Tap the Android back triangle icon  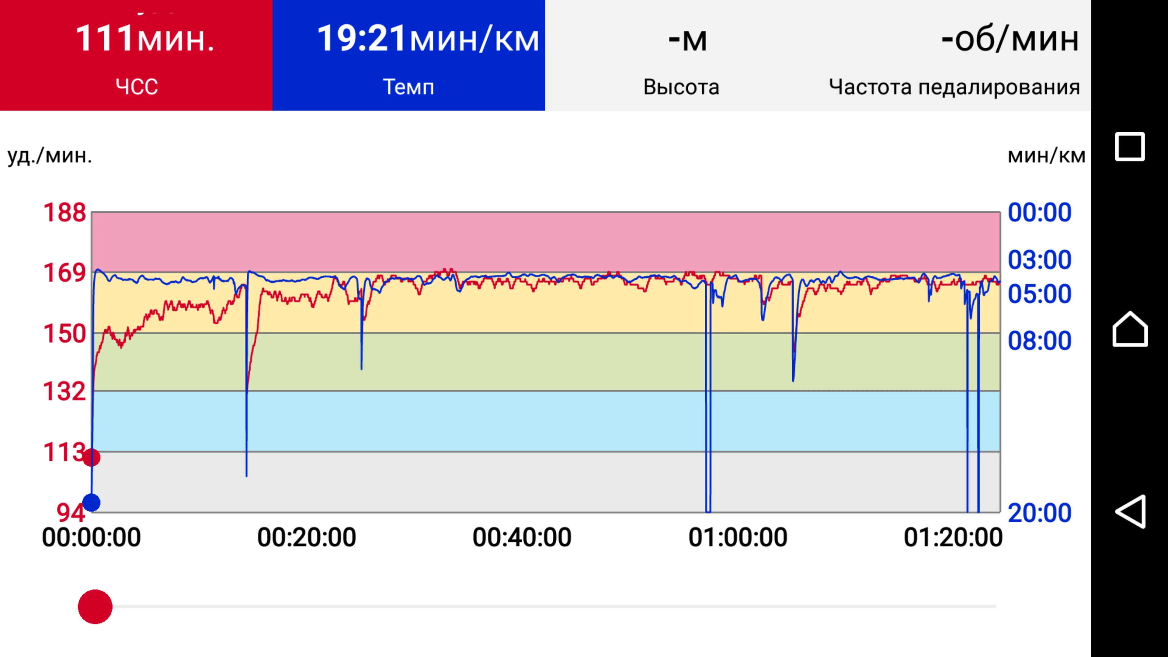pyautogui.click(x=1129, y=511)
